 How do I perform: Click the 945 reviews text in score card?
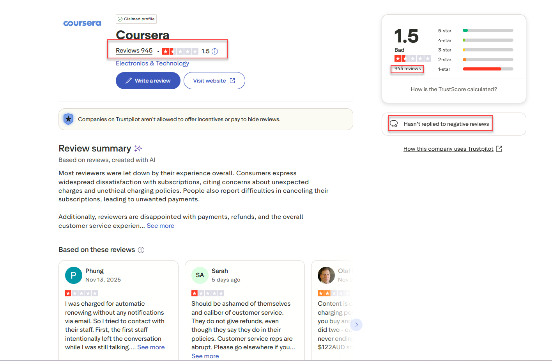407,69
